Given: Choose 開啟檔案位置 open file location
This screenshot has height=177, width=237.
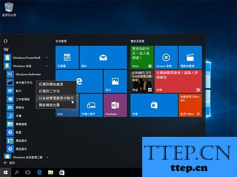Looking at the screenshot, I should click(x=56, y=105).
